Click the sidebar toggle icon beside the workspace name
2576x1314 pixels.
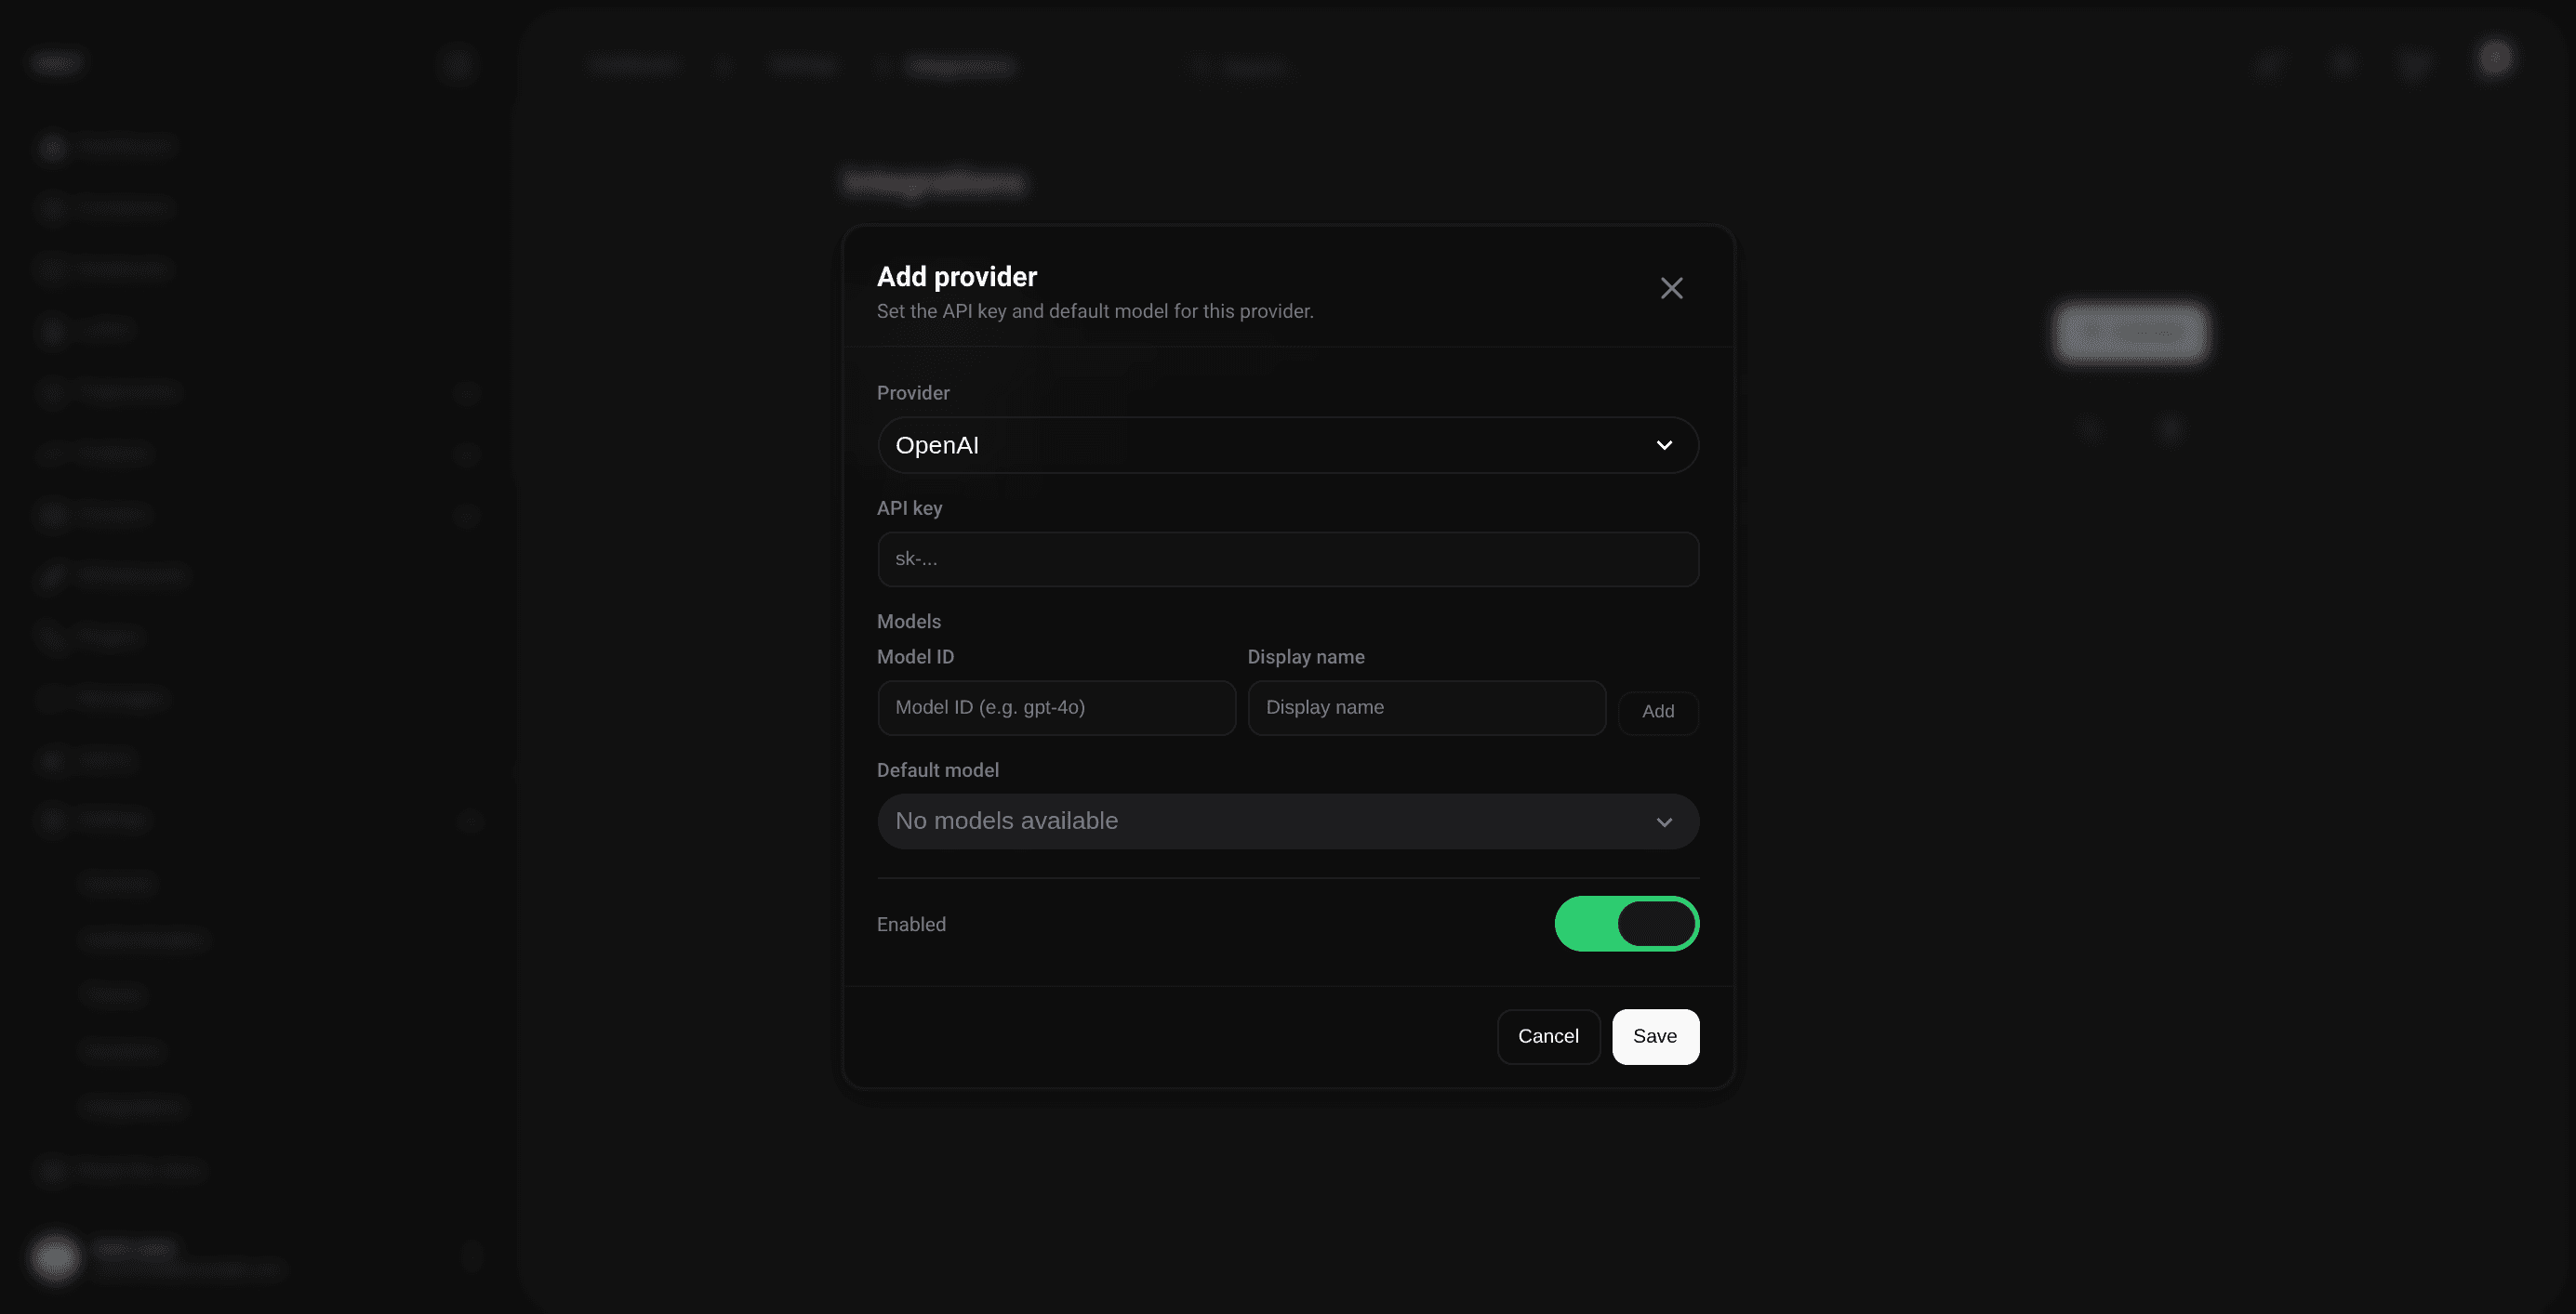[x=458, y=63]
